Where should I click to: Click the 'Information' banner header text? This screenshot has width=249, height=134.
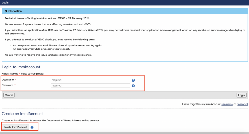pos(15,11)
